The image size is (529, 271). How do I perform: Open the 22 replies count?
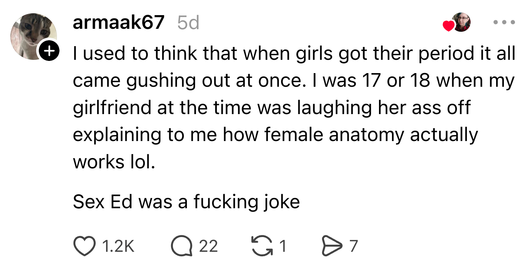point(208,246)
